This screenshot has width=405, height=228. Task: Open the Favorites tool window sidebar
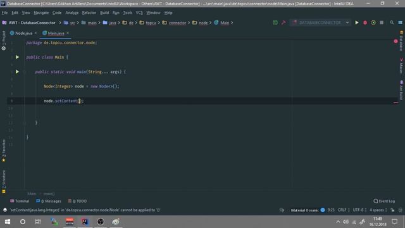tap(4, 151)
